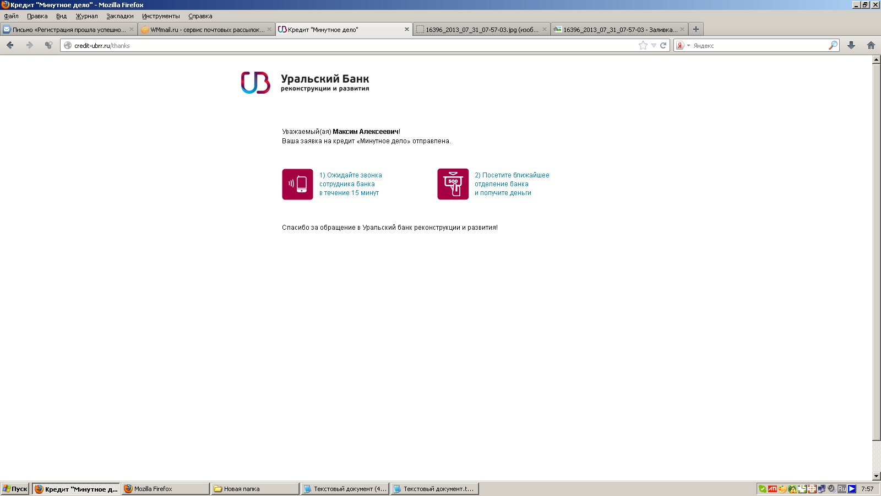This screenshot has width=881, height=496.
Task: Open Текстовый документ.t... taskbar button
Action: coord(434,489)
